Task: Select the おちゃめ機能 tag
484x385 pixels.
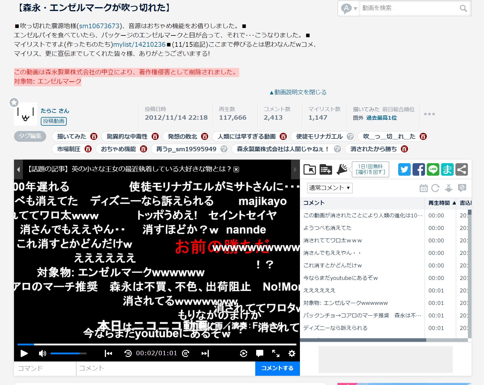Action: click(x=118, y=149)
